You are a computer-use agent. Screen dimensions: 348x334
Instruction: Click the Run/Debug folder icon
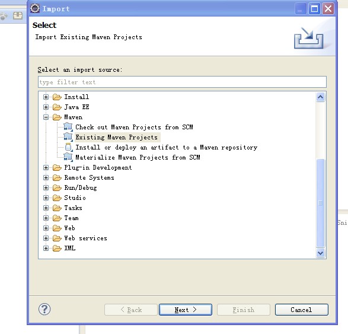click(x=57, y=188)
